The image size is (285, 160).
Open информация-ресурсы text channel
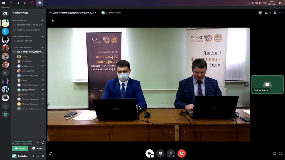click(x=28, y=30)
